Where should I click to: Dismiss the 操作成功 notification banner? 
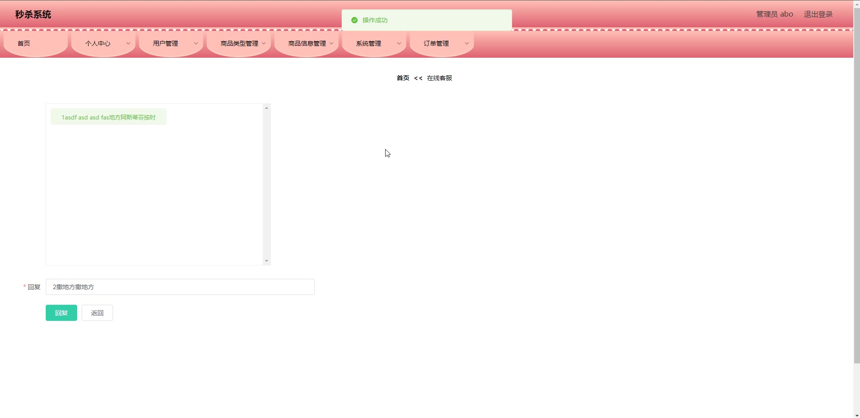(426, 20)
